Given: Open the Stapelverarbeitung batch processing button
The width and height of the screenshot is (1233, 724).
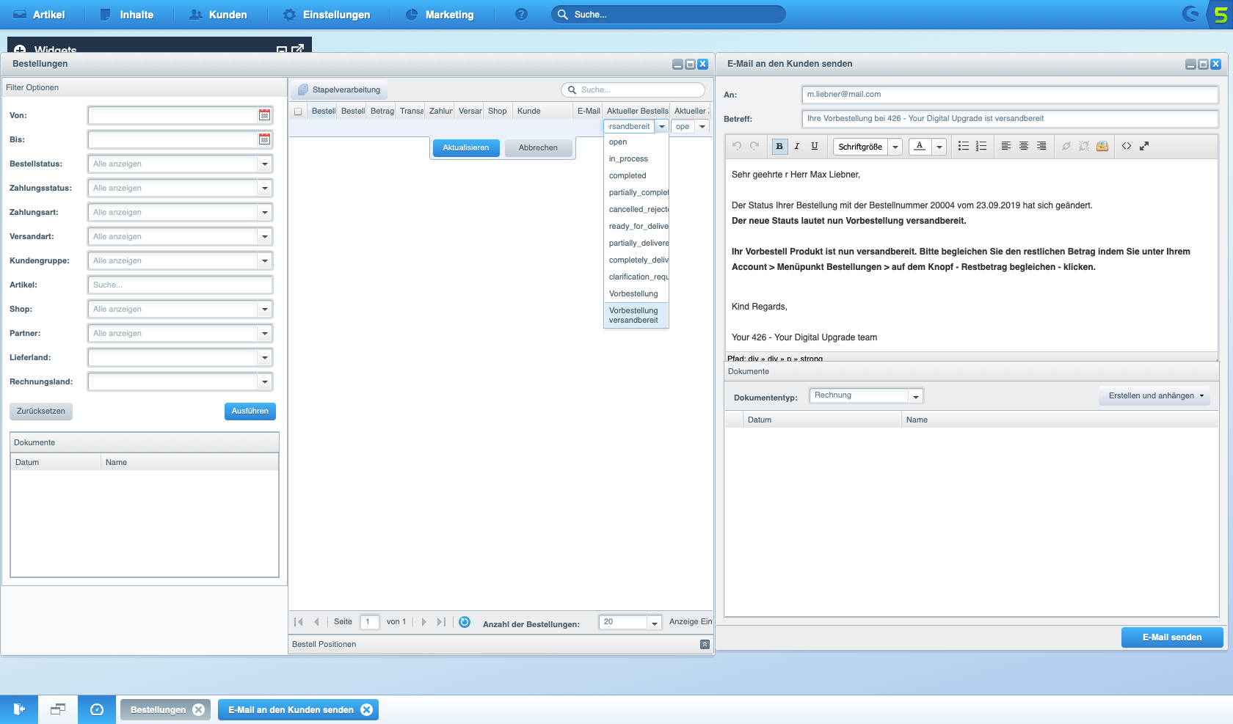Looking at the screenshot, I should (339, 89).
